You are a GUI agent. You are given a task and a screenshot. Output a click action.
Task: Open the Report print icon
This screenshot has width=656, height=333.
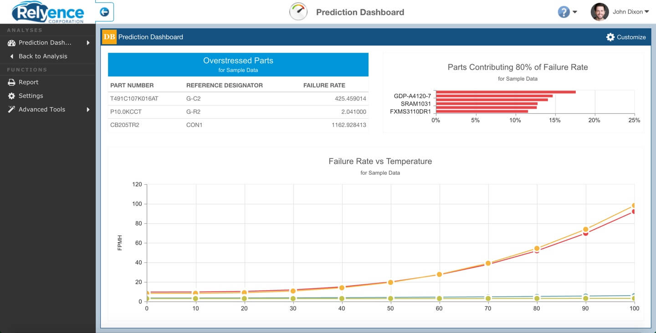11,82
